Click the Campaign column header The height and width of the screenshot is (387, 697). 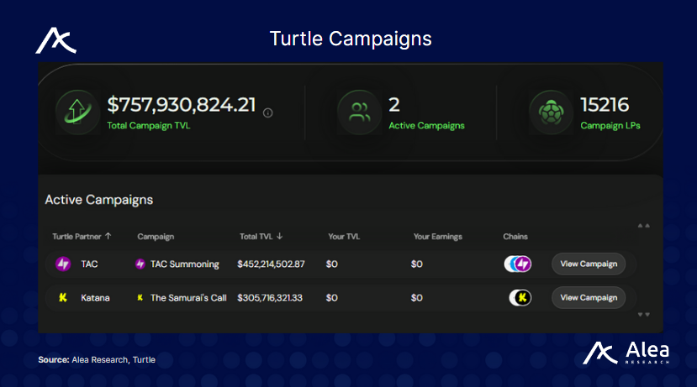tap(156, 237)
